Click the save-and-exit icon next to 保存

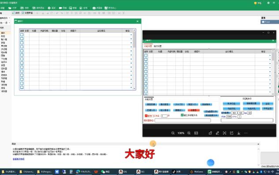[34, 8]
